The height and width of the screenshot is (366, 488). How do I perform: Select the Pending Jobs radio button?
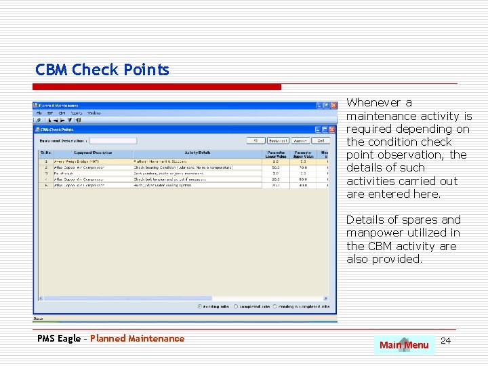(x=200, y=306)
